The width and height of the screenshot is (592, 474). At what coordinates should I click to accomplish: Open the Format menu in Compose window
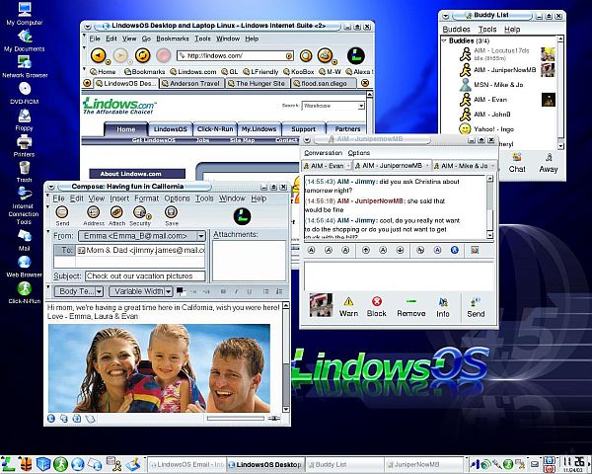click(x=146, y=198)
